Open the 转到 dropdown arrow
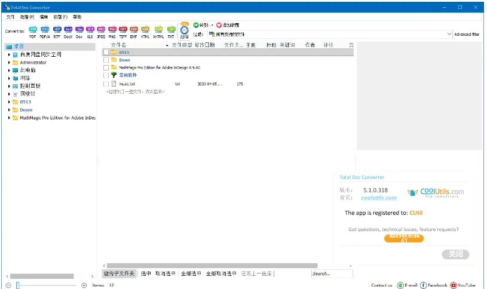This screenshot has width=487, height=289. [212, 25]
